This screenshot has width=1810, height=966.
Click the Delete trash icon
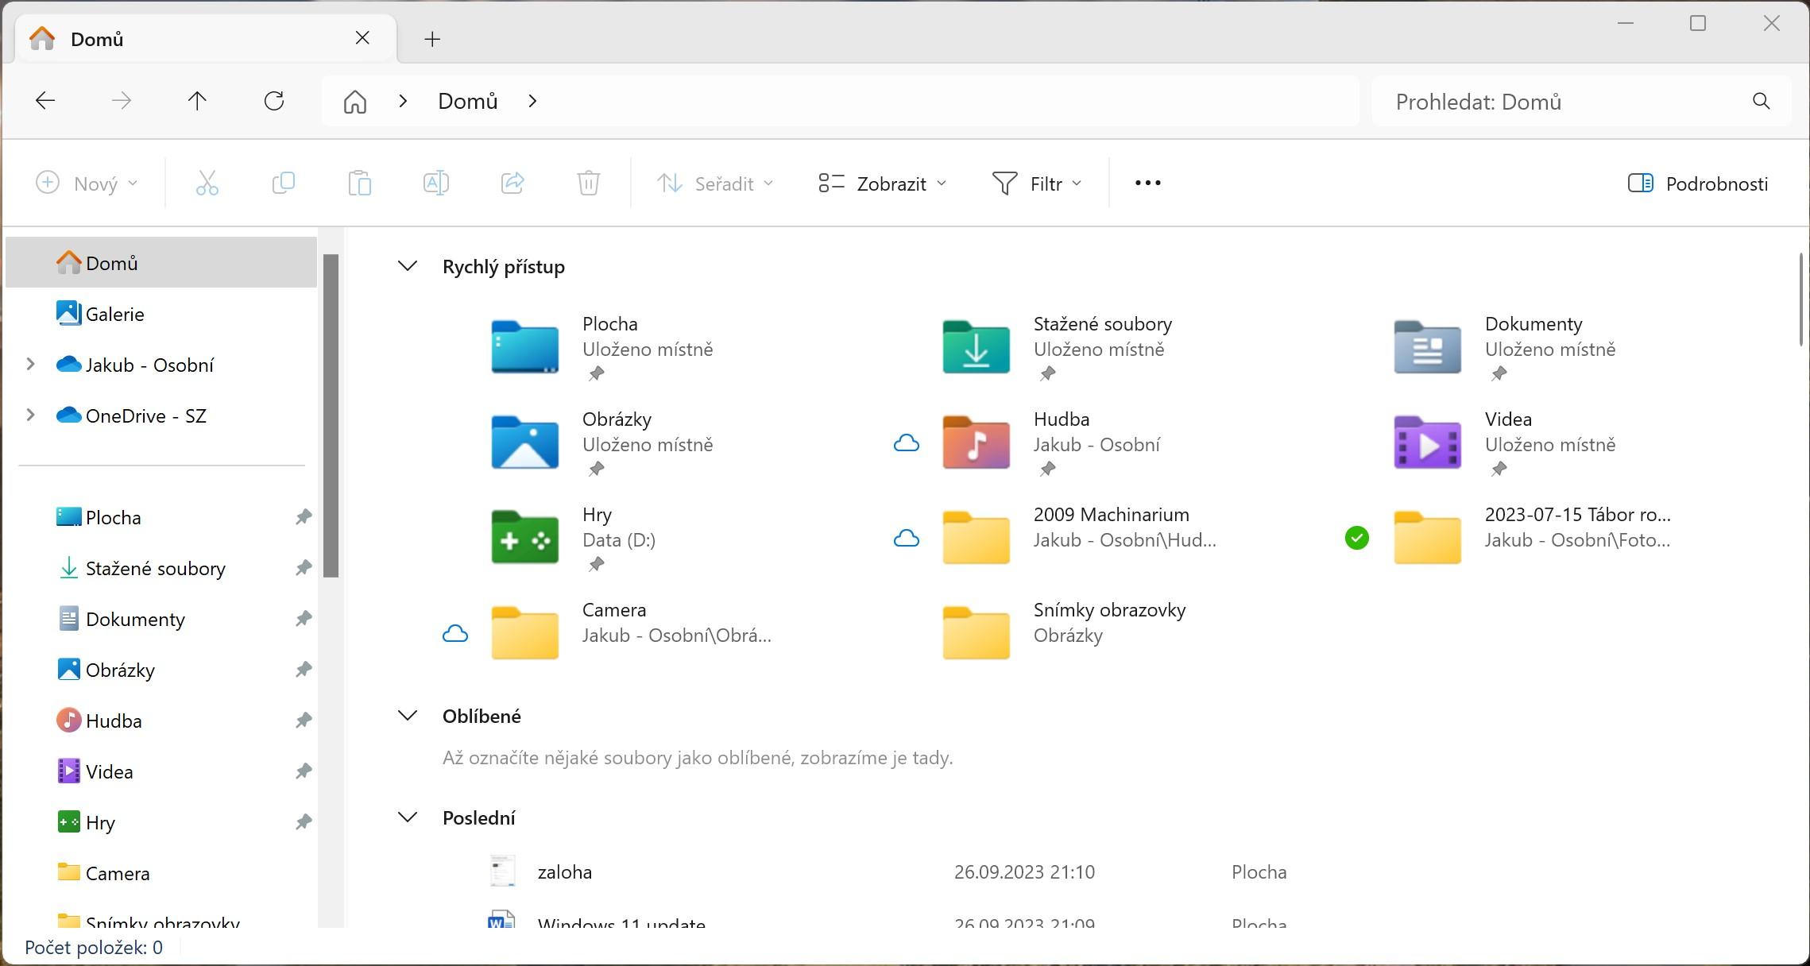point(589,184)
